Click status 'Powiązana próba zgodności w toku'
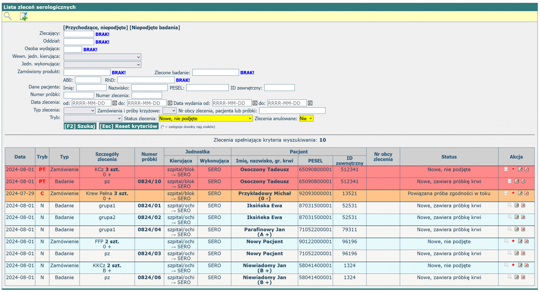540x292 pixels. 449,194
